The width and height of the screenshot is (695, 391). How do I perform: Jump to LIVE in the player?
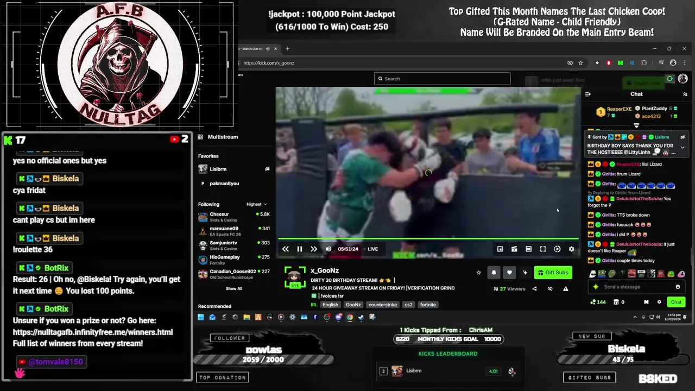tap(372, 249)
